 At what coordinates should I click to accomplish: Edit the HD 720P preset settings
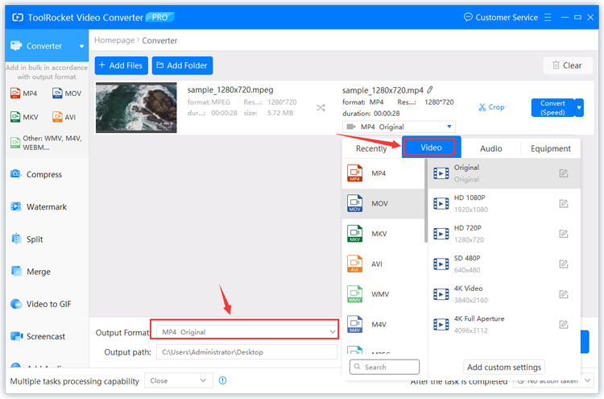click(563, 234)
